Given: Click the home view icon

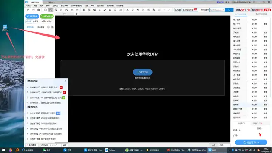Looking at the screenshot, I should tap(159, 10).
